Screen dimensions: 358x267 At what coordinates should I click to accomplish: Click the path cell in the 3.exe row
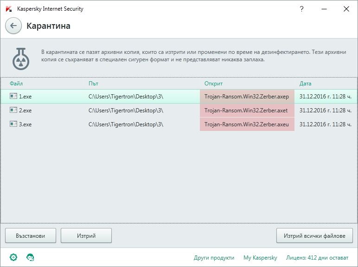pos(126,124)
